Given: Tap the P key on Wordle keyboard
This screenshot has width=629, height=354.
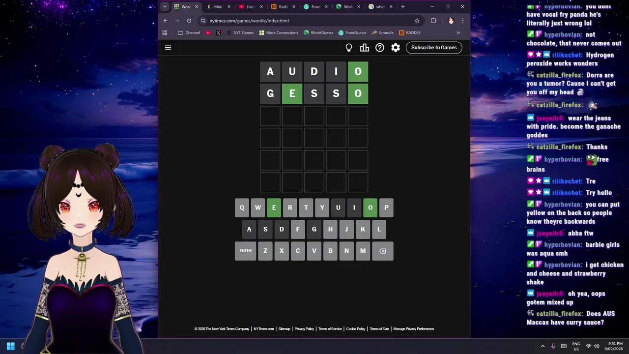Looking at the screenshot, I should (x=386, y=207).
